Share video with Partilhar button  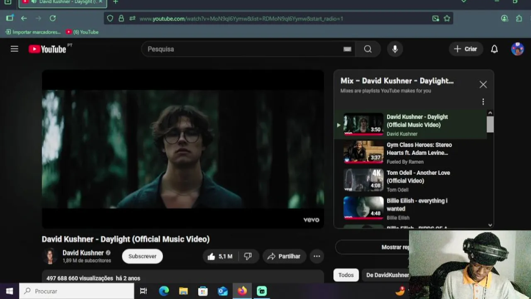click(x=284, y=257)
